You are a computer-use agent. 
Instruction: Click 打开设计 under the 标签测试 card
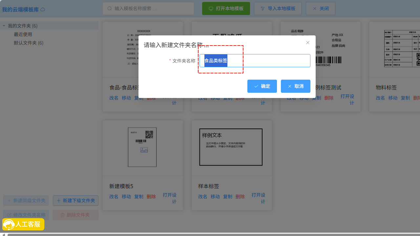pyautogui.click(x=347, y=99)
